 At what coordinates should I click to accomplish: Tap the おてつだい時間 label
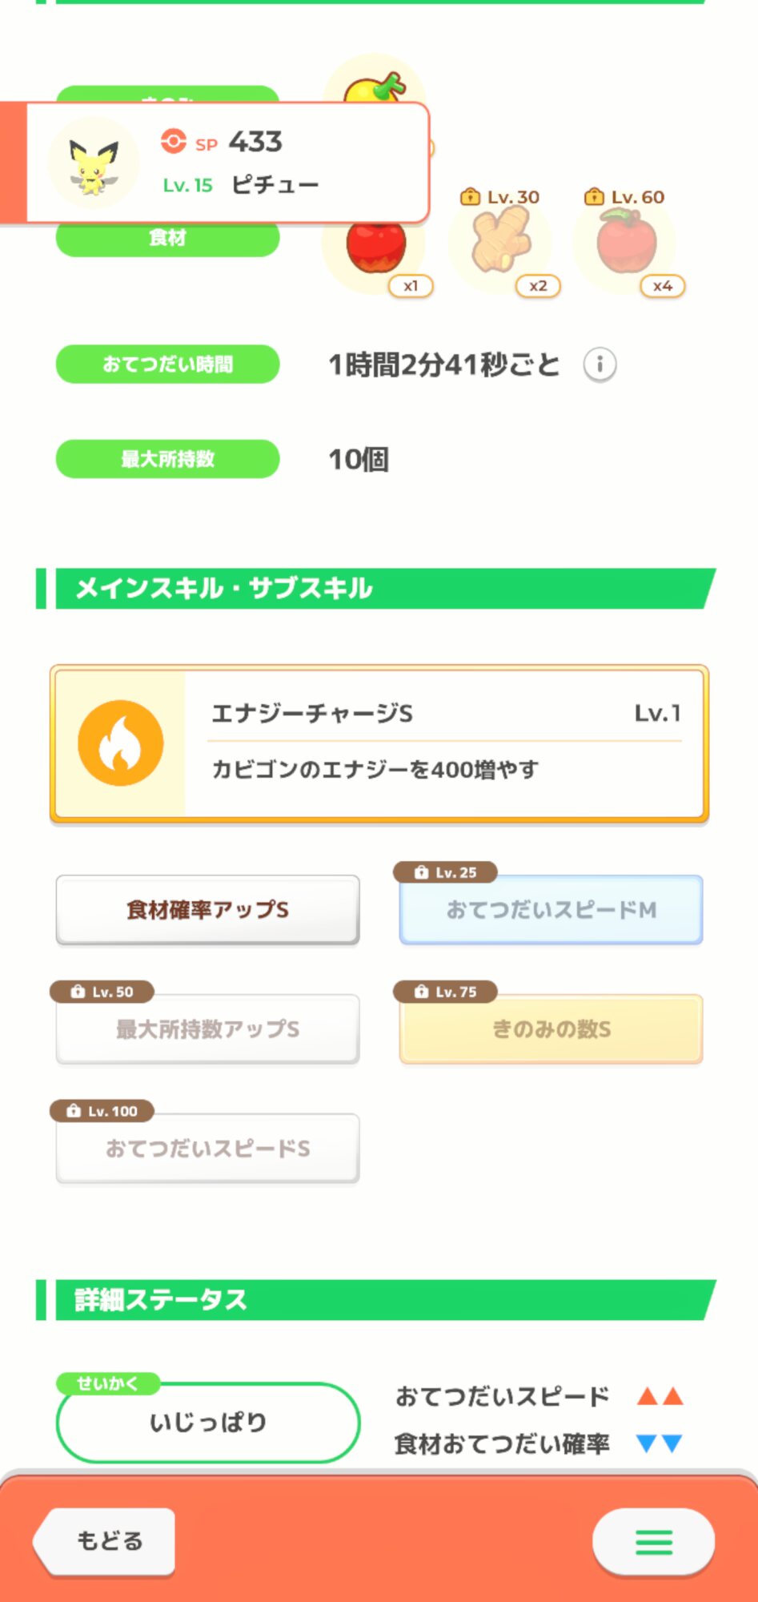coord(167,364)
